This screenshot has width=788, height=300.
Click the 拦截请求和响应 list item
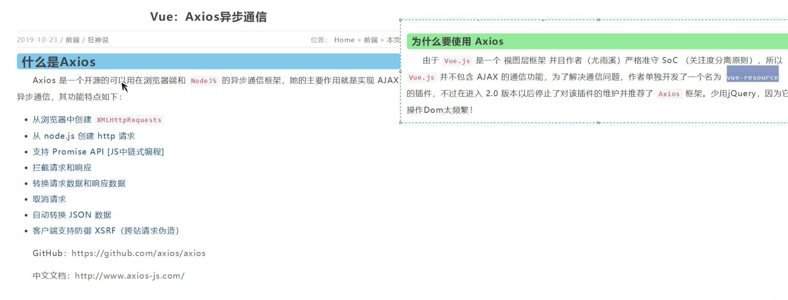[62, 168]
